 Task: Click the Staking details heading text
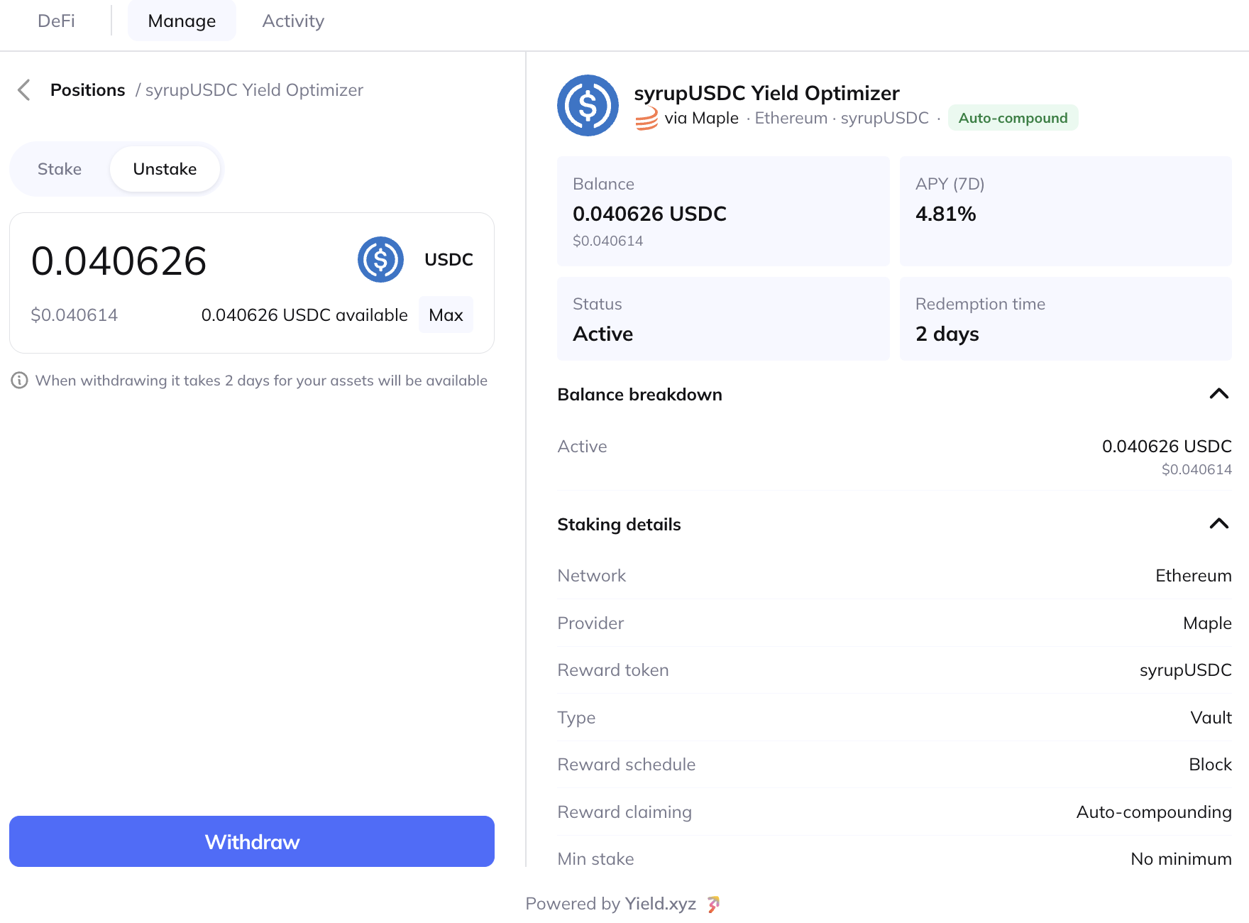[619, 525]
